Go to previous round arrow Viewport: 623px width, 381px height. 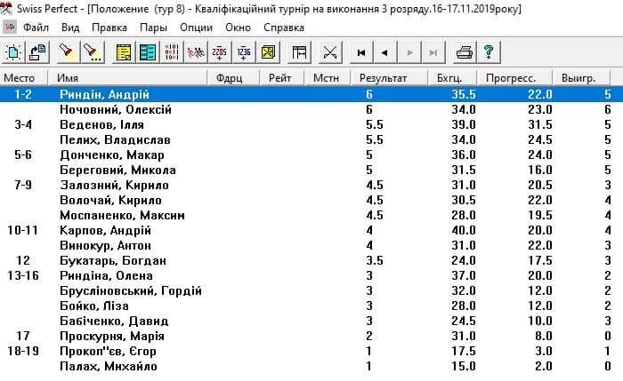tap(384, 52)
